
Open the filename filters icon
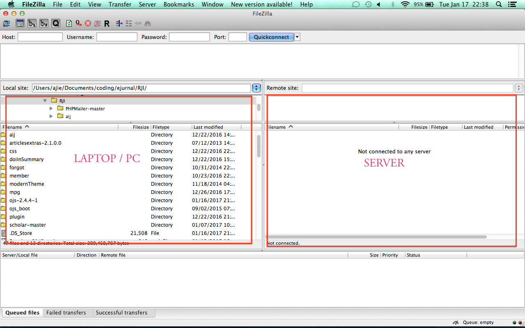pyautogui.click(x=119, y=23)
